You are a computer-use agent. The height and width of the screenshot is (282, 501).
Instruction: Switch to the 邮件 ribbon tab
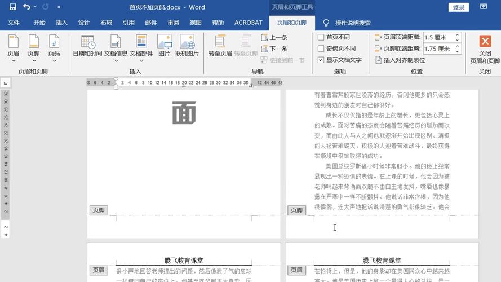pos(151,23)
